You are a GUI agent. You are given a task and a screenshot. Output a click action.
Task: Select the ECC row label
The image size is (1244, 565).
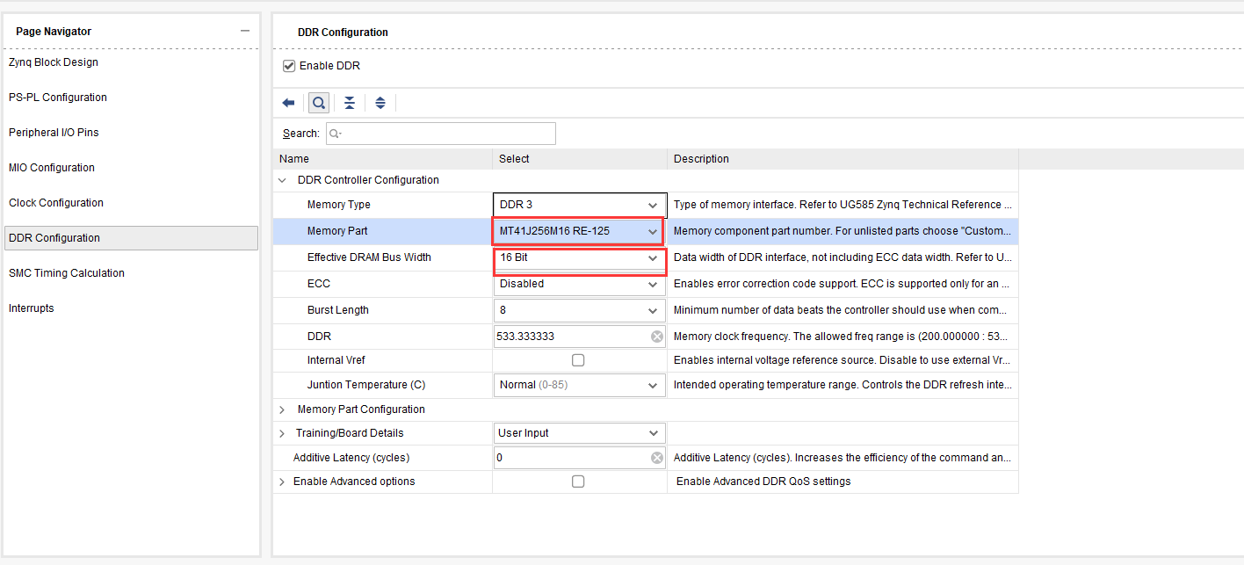click(x=319, y=284)
